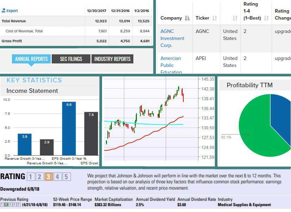Click the rating value 2 in the AGNC row

tap(245, 31)
